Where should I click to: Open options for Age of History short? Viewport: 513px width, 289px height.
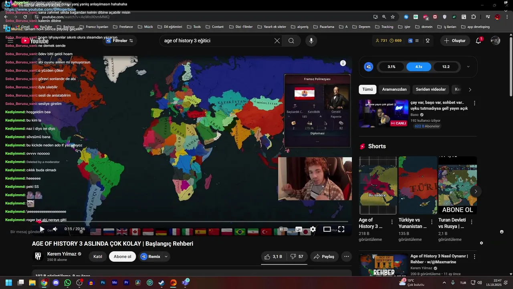click(x=392, y=222)
